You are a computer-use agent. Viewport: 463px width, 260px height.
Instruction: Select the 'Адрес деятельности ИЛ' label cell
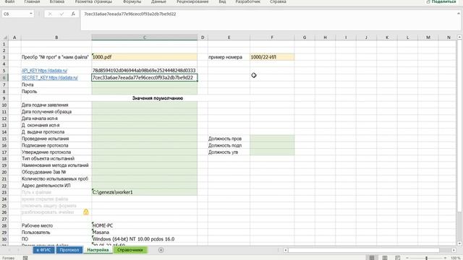coord(56,186)
